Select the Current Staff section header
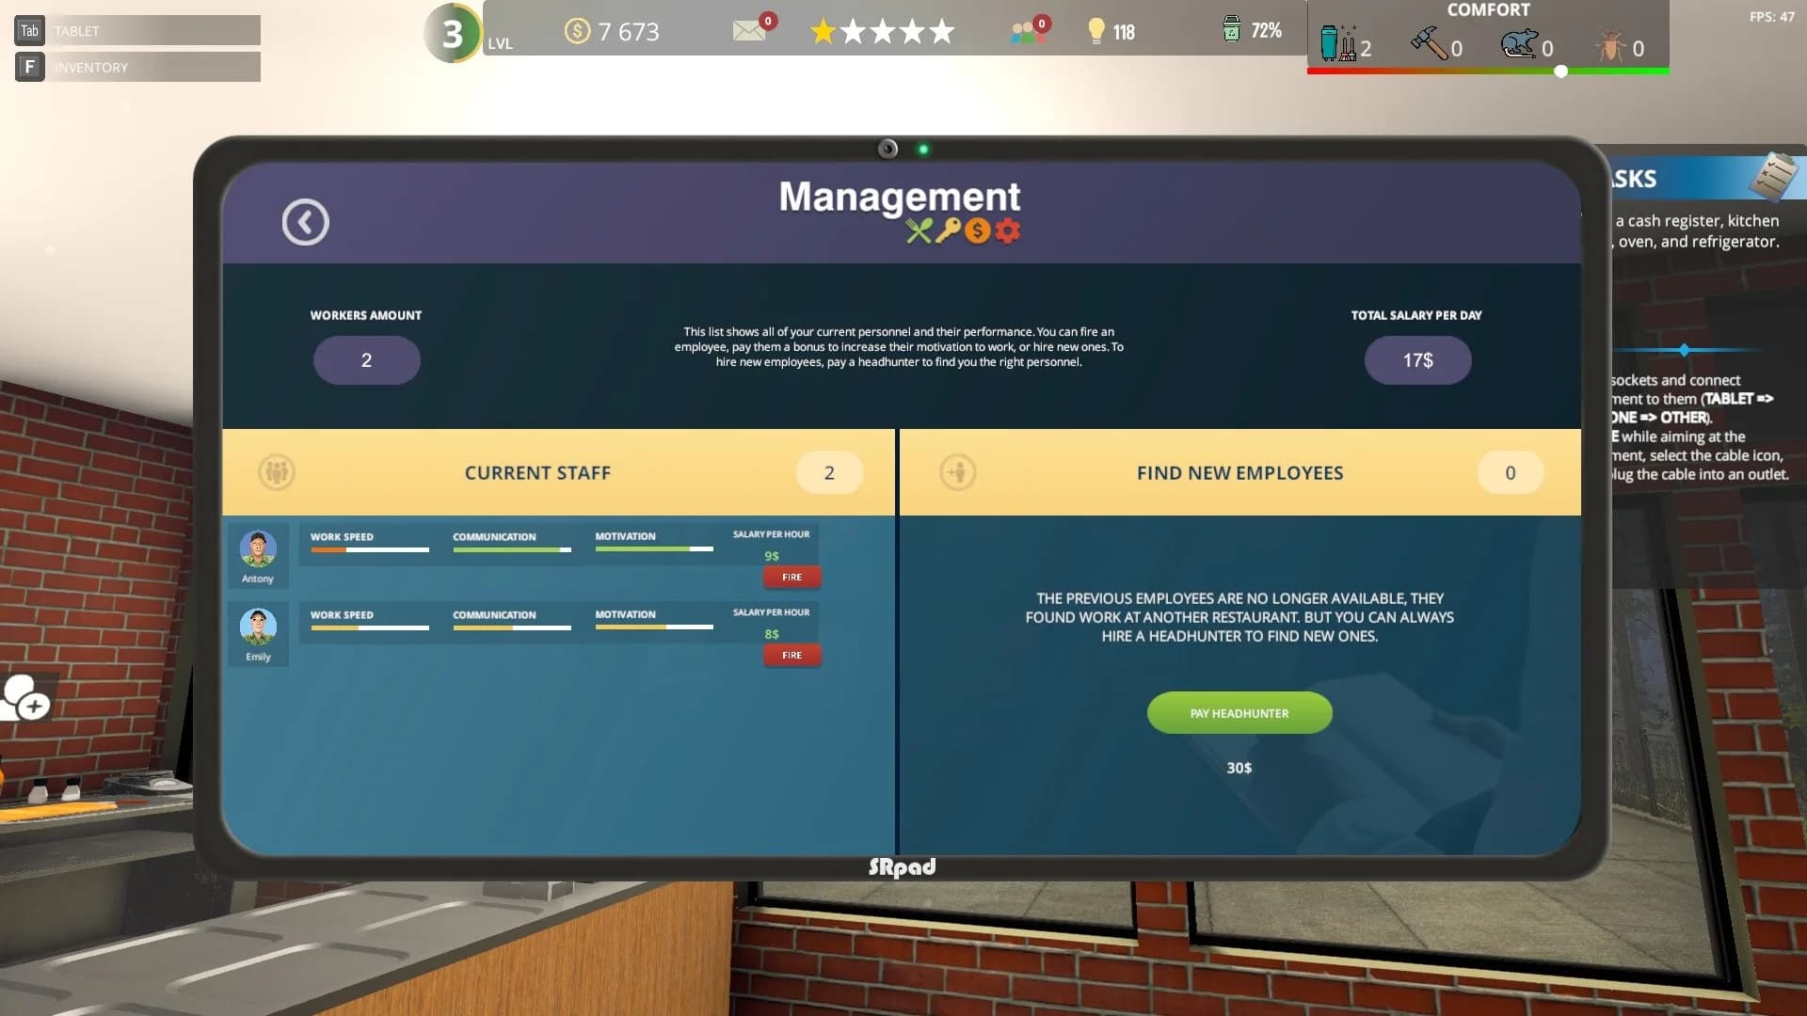The width and height of the screenshot is (1807, 1016). pyautogui.click(x=558, y=472)
